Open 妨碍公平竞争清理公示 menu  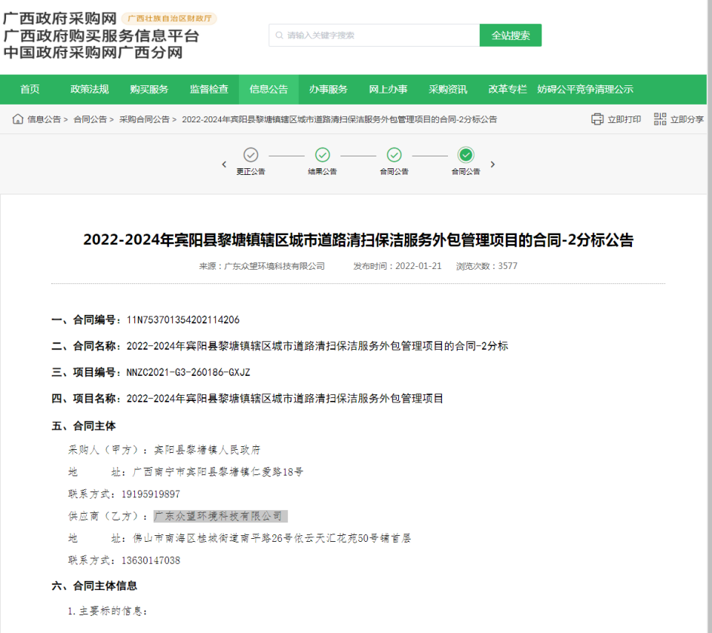(x=585, y=90)
